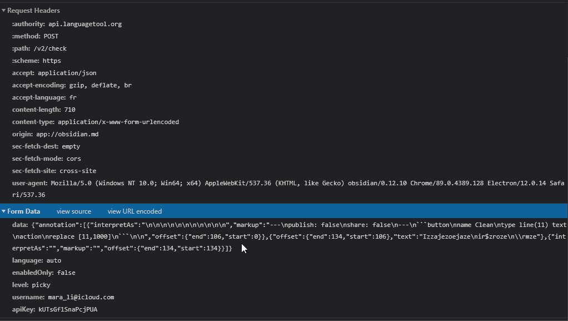Click the content-length value 710
The width and height of the screenshot is (568, 321).
pos(71,110)
